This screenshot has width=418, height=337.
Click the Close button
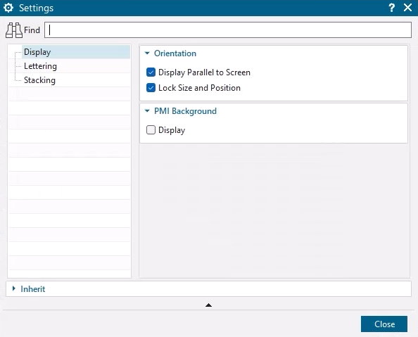(x=384, y=324)
